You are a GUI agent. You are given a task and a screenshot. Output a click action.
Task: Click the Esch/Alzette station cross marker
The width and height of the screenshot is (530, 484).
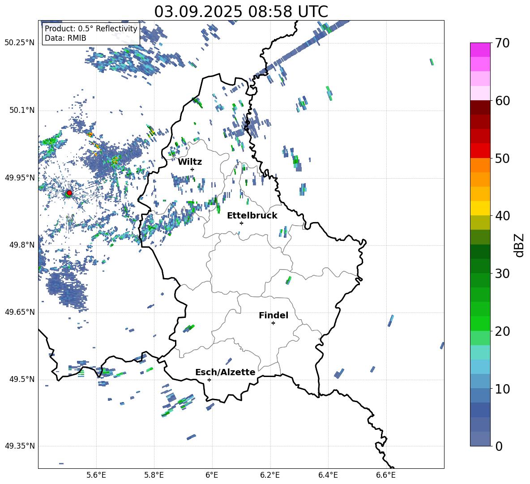click(x=209, y=380)
